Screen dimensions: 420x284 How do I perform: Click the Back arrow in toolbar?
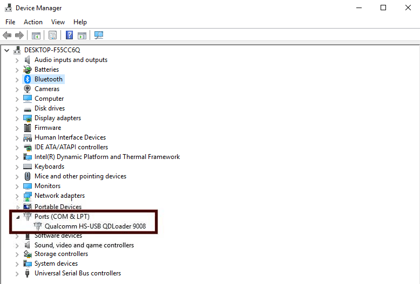pos(7,36)
